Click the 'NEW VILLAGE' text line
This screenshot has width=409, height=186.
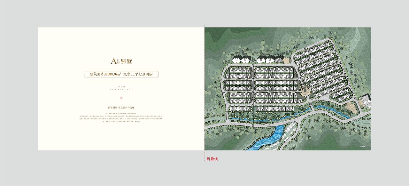pyautogui.click(x=121, y=90)
